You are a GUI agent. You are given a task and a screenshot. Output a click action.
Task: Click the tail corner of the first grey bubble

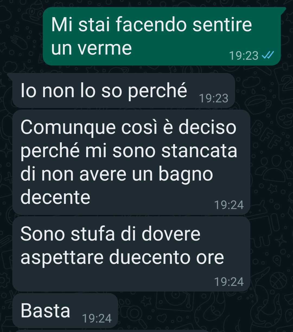click(x=10, y=76)
